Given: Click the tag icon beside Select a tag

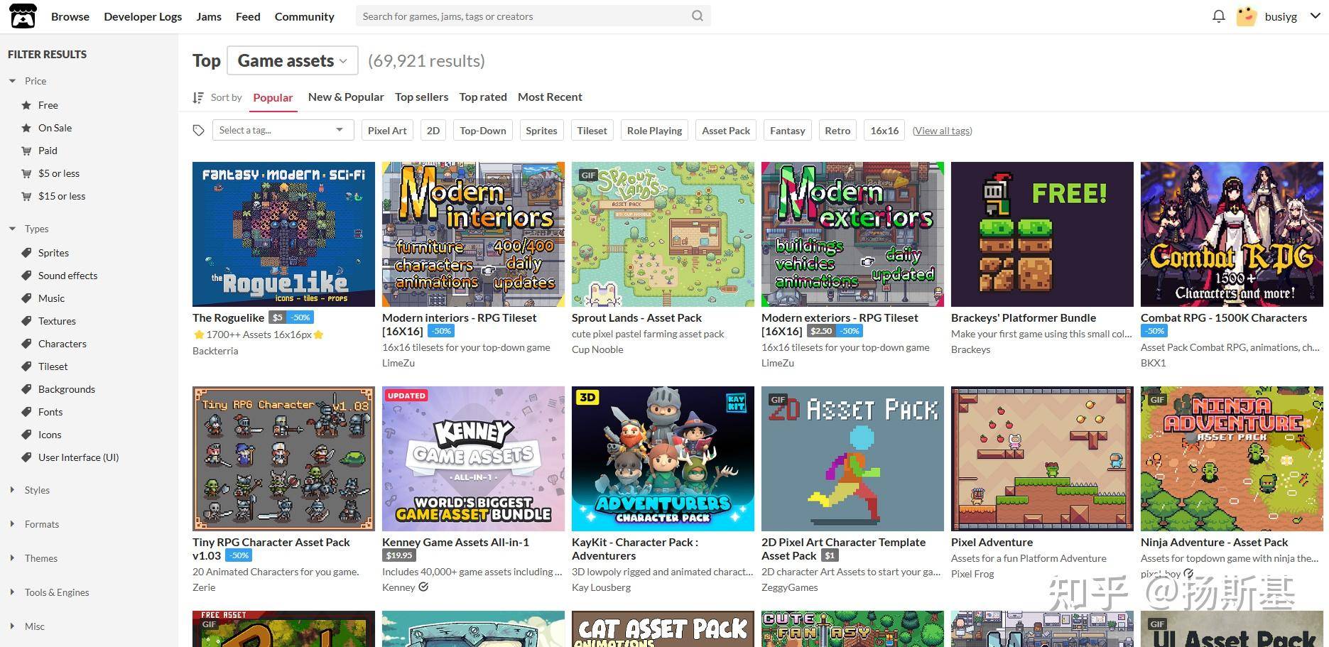Looking at the screenshot, I should coord(199,130).
